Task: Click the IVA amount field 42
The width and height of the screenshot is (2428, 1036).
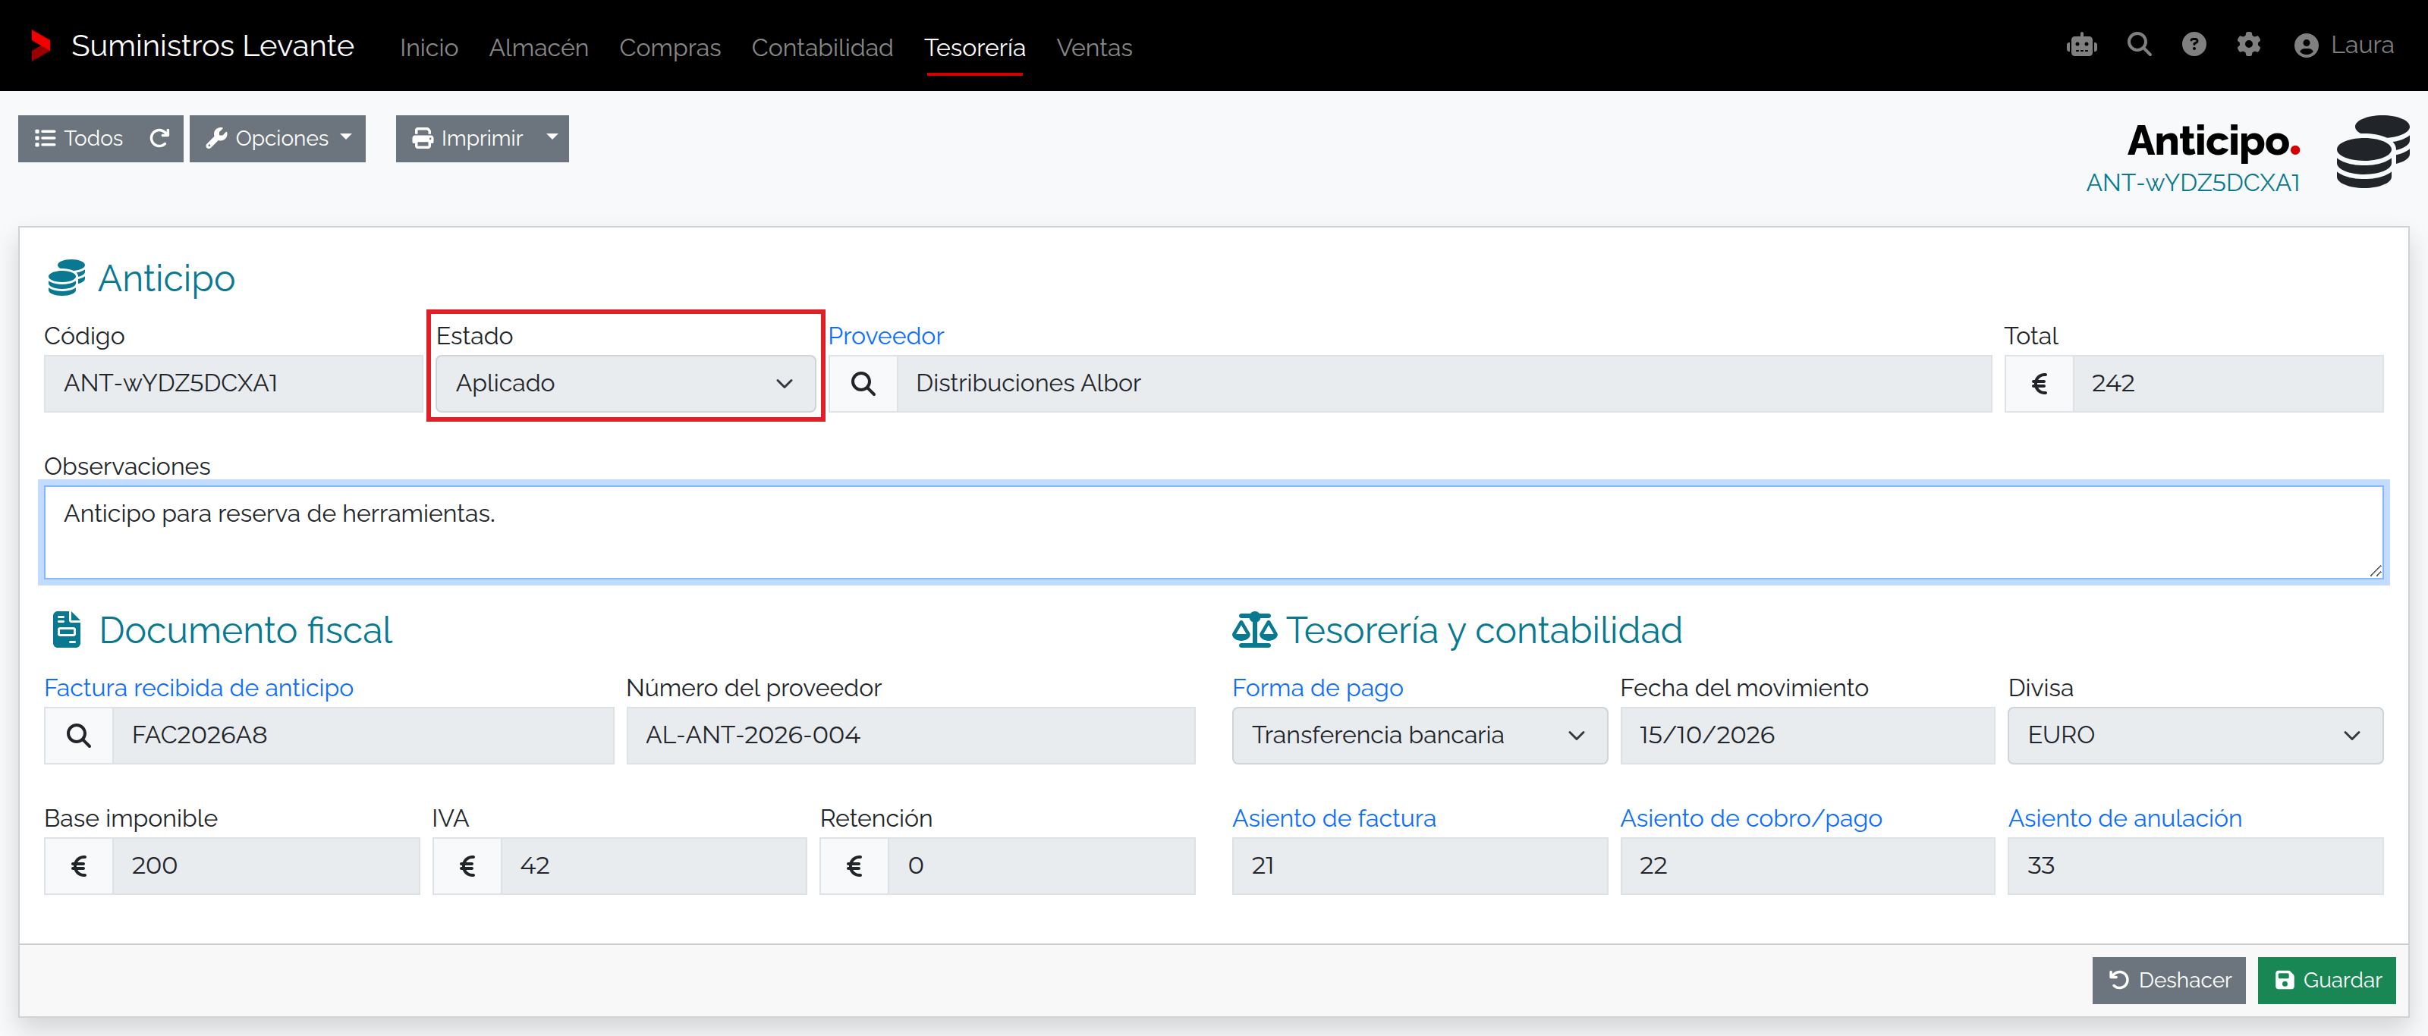Action: pos(653,865)
